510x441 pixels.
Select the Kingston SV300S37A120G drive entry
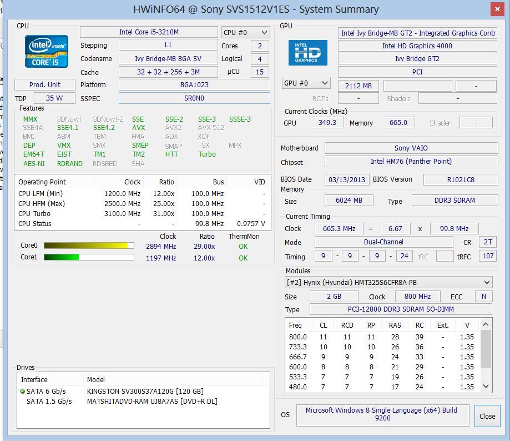pyautogui.click(x=145, y=391)
